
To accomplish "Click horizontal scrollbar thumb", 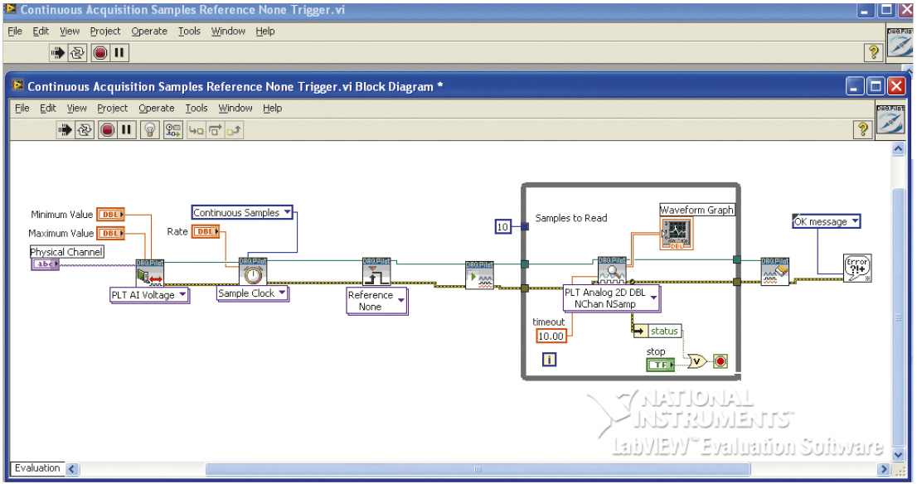I will (478, 469).
